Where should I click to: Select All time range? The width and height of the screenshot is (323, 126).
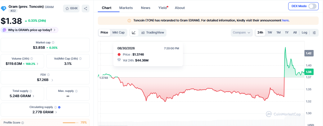pos(295,33)
